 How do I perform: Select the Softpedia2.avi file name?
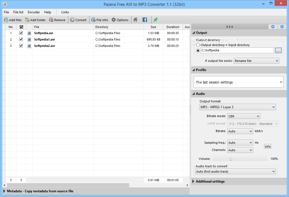[x=44, y=46]
